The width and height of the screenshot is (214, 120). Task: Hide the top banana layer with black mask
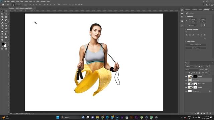click(186, 76)
